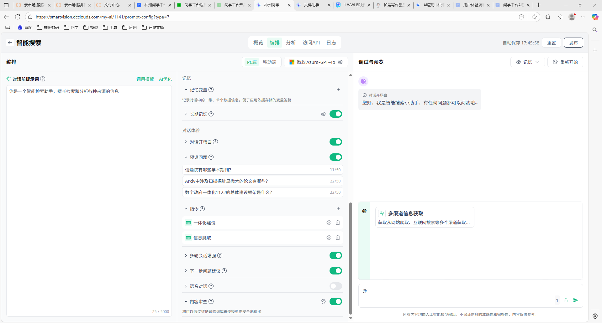602x323 pixels.
Task: Enable the 语音对话 toggle
Action: [336, 286]
